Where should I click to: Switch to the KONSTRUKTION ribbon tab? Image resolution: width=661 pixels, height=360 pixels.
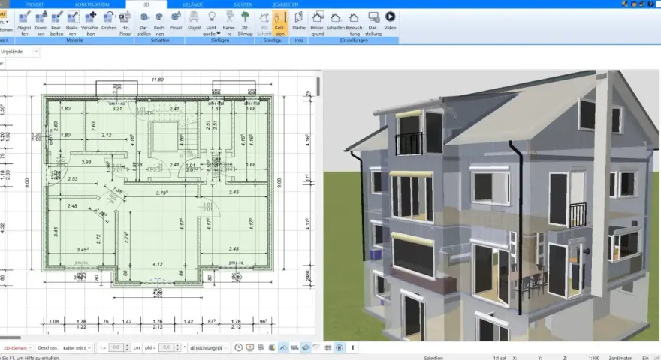92,4
